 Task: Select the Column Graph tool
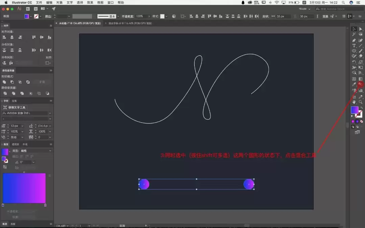point(361,90)
